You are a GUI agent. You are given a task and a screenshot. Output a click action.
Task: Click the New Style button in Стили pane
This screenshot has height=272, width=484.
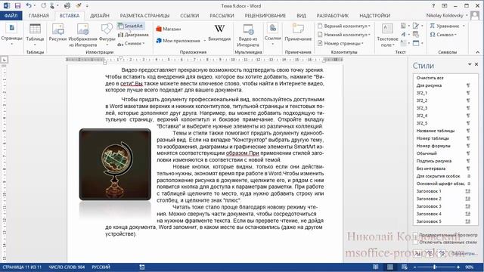point(417,254)
